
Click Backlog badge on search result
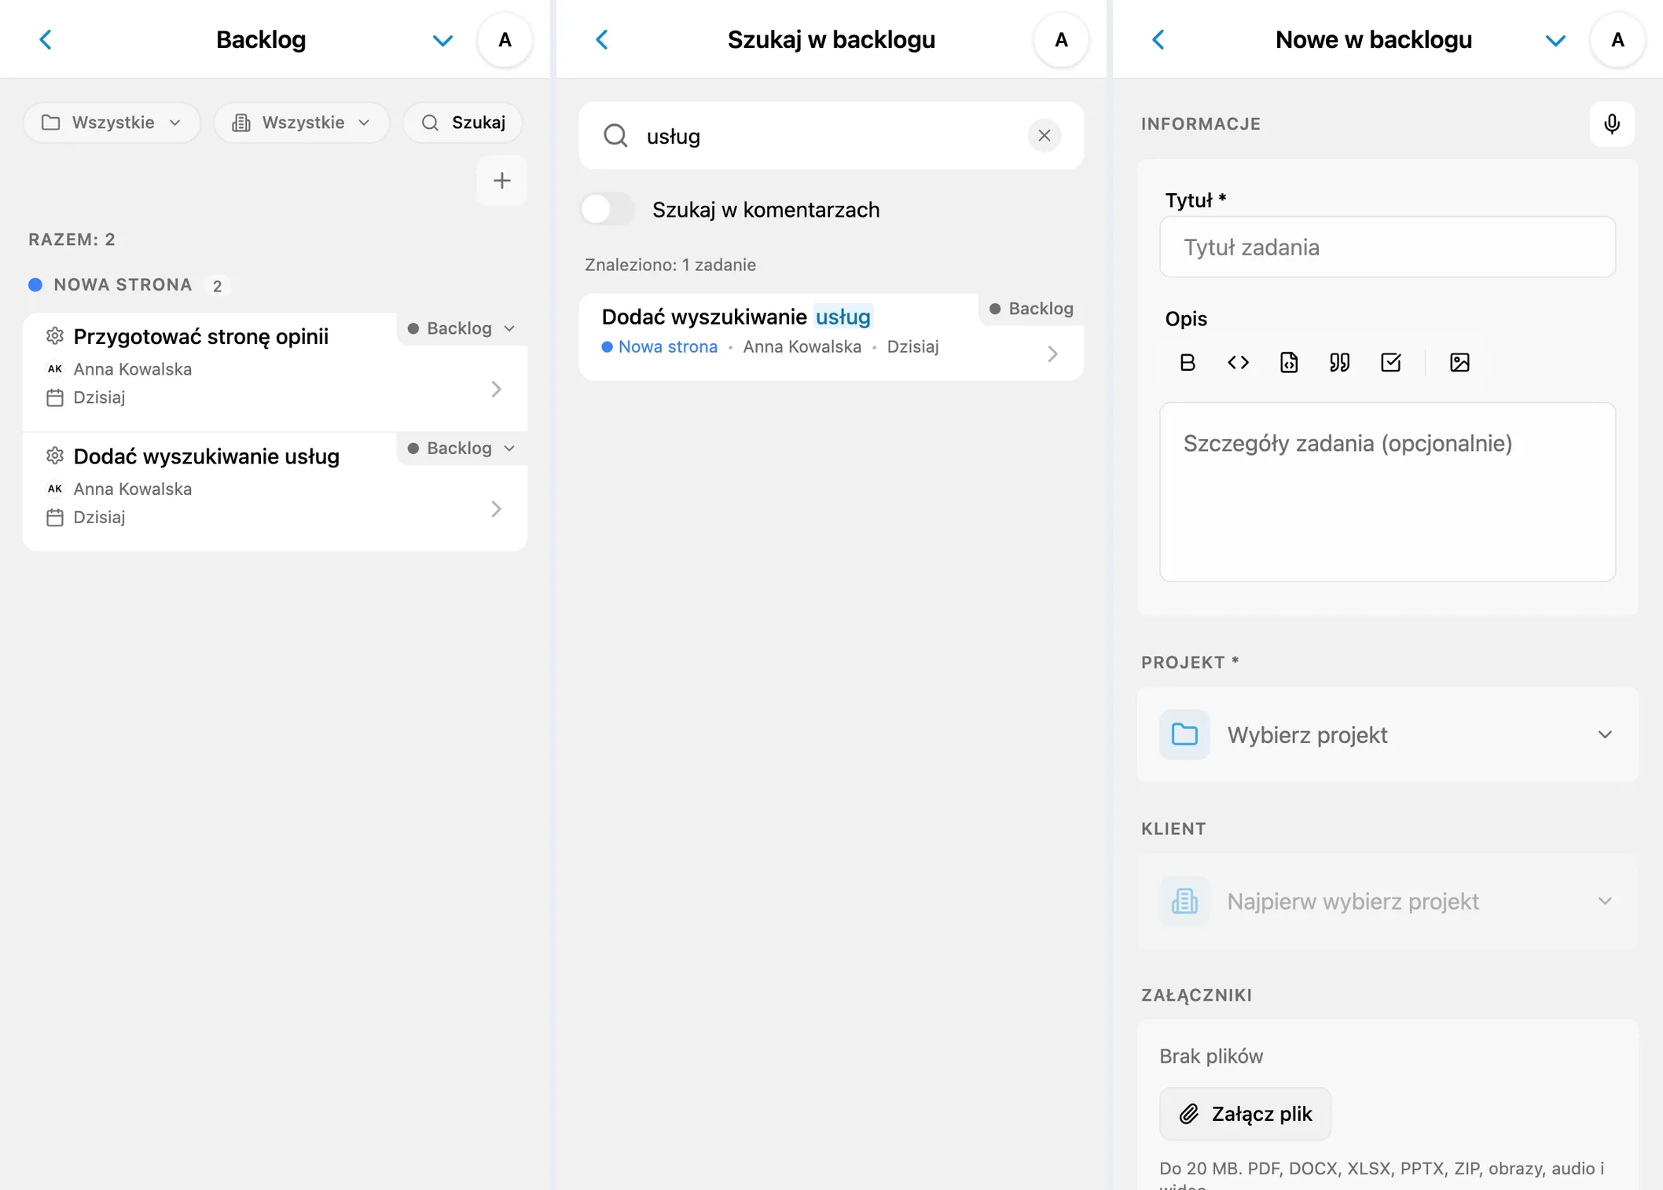(1031, 309)
